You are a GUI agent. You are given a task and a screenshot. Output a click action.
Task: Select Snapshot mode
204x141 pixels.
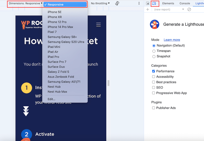click(x=154, y=56)
